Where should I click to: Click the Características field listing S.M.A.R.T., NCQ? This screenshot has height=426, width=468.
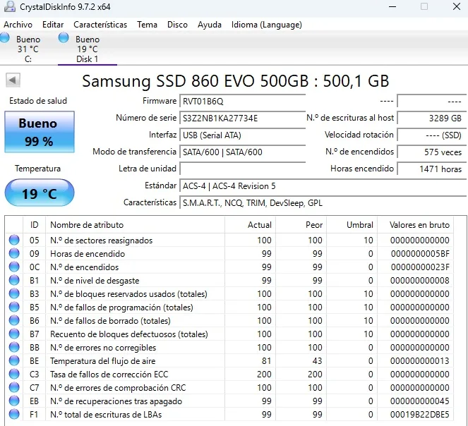323,203
